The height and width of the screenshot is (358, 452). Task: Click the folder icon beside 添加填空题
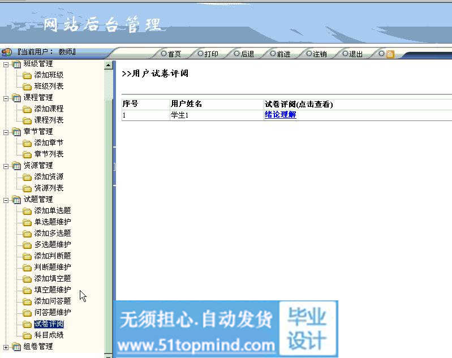tap(27, 279)
